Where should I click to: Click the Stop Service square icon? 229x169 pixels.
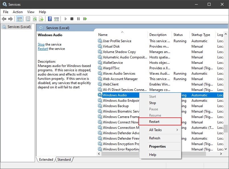pyautogui.click(x=72, y=19)
